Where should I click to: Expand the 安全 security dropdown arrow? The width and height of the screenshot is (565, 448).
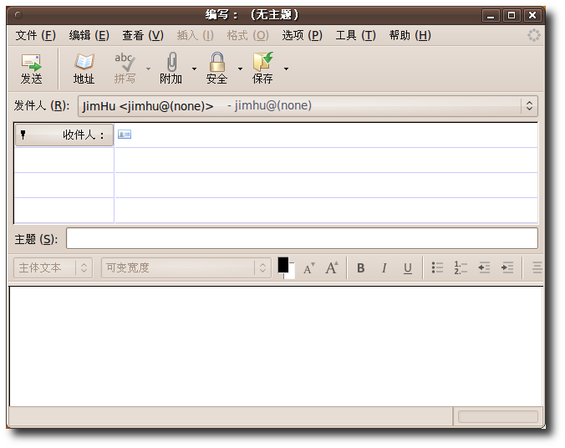(241, 69)
